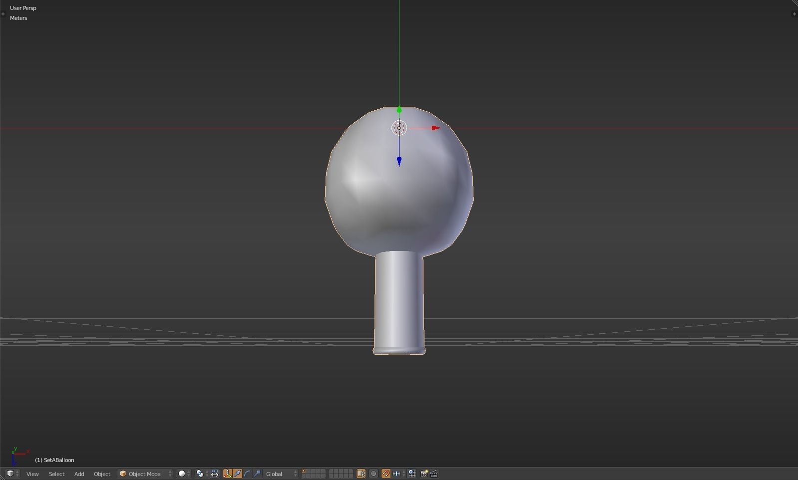Click the blue Z-axis manipulator arrow
Image resolution: width=798 pixels, height=480 pixels.
399,161
